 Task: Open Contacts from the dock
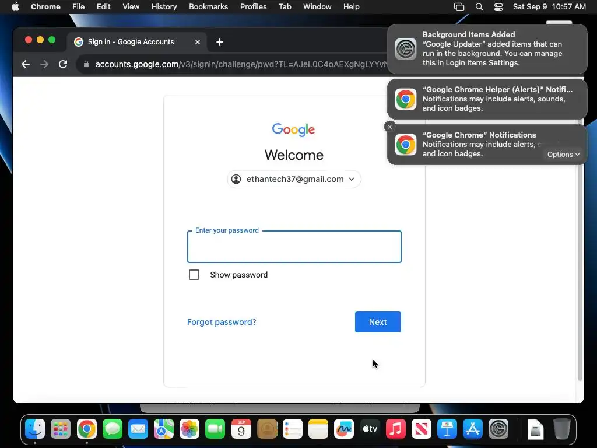click(267, 429)
